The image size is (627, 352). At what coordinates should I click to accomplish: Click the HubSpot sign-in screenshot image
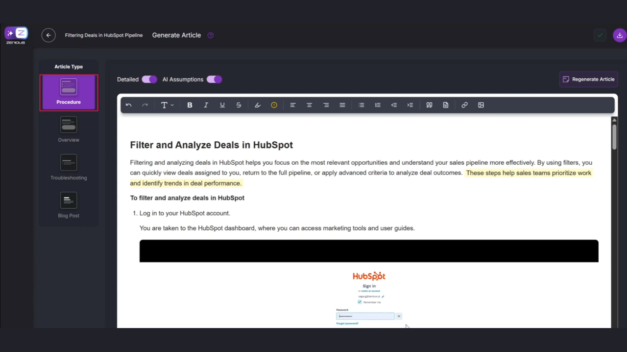pyautogui.click(x=369, y=284)
